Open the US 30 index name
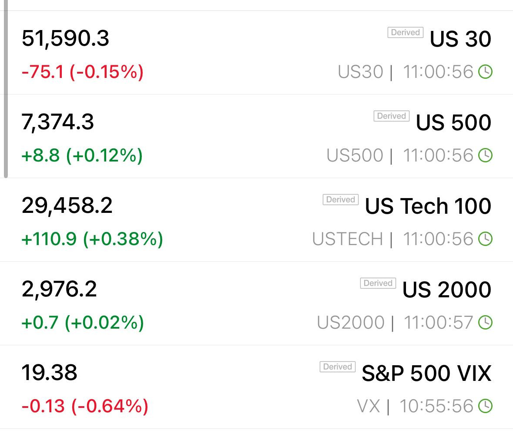513x434 pixels. (460, 39)
